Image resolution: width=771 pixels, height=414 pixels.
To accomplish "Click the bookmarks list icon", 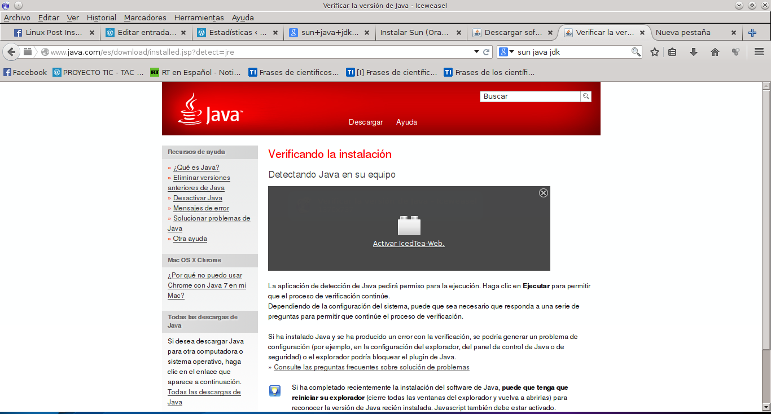I will [672, 52].
